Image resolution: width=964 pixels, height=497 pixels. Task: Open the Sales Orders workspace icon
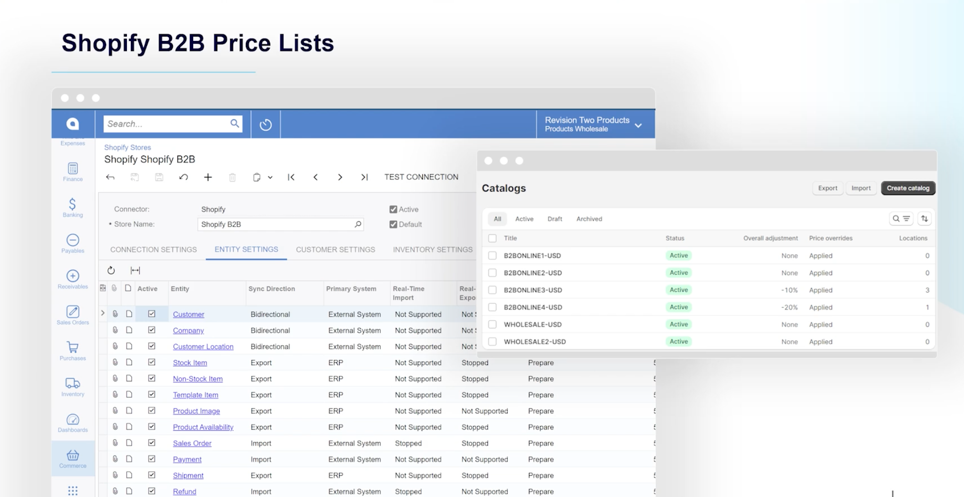point(73,315)
